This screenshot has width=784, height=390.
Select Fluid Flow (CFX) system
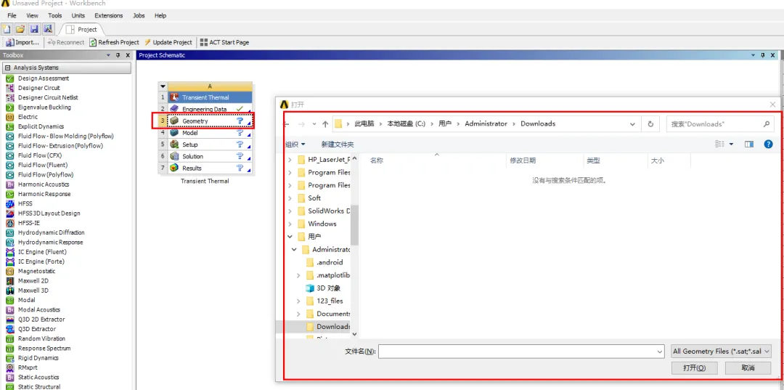[40, 155]
